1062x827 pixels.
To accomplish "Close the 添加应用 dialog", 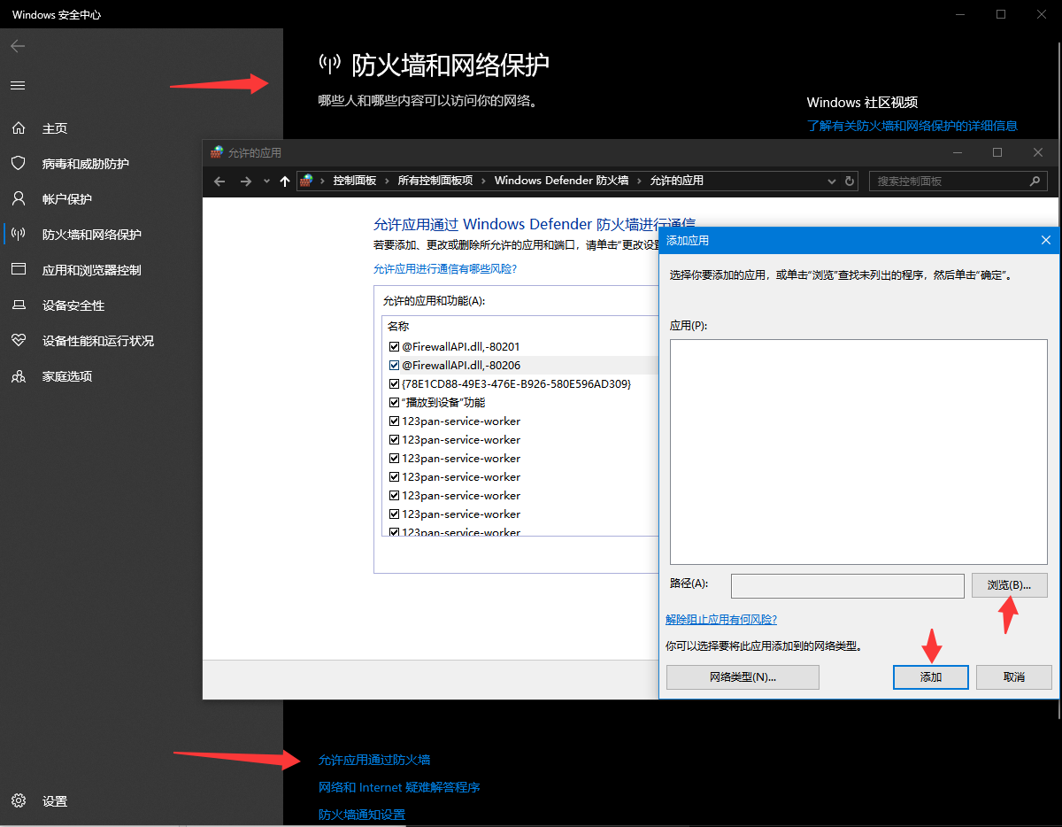I will (x=1045, y=240).
